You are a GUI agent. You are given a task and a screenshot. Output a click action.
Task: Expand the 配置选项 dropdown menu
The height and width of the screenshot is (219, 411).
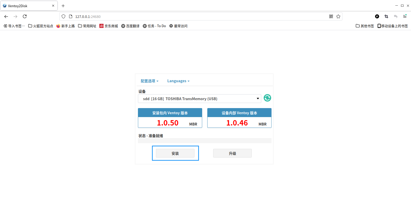150,81
